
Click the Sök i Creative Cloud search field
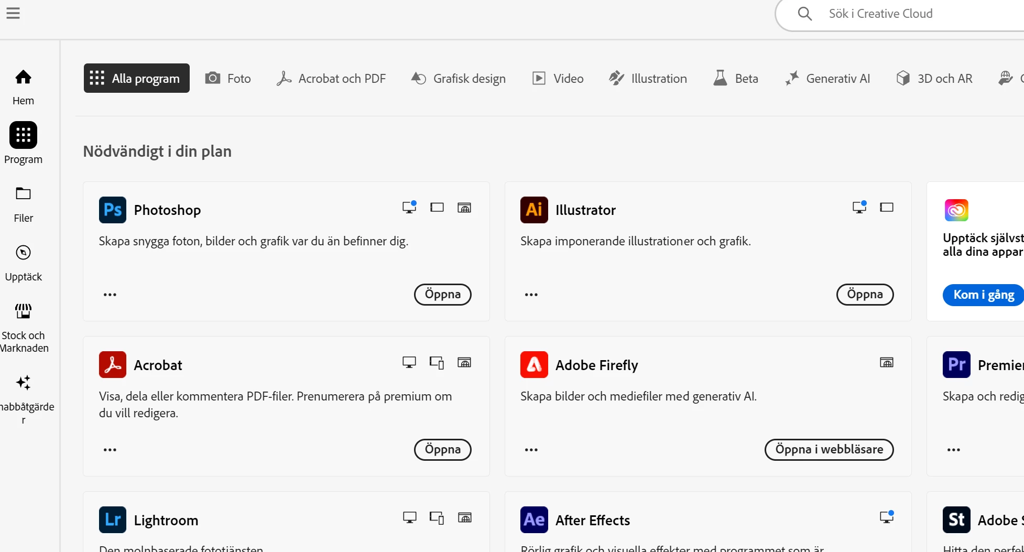[899, 14]
